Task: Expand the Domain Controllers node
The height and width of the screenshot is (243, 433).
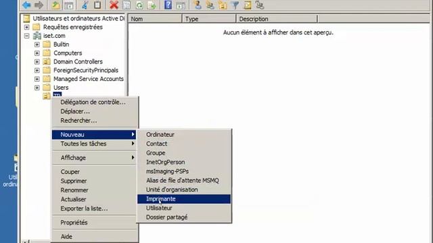Action: point(37,61)
